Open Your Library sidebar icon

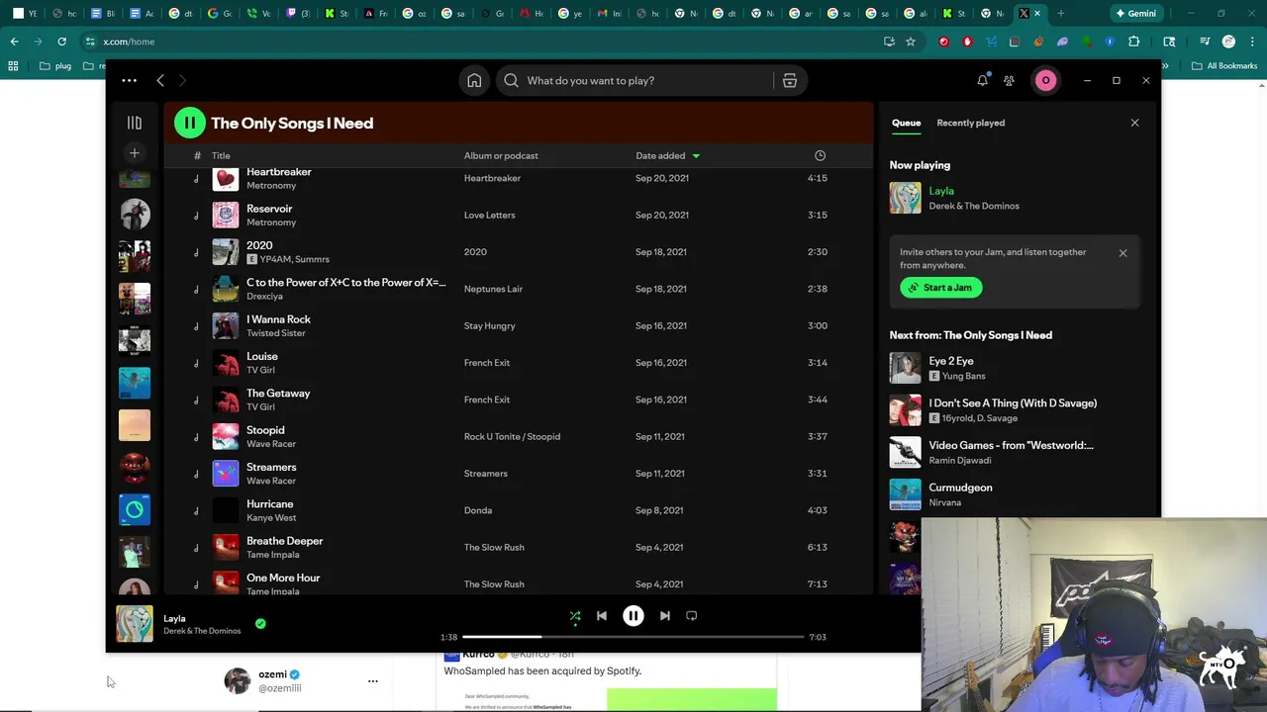[x=135, y=123]
